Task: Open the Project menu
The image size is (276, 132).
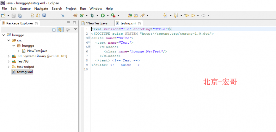Action: 71,9
